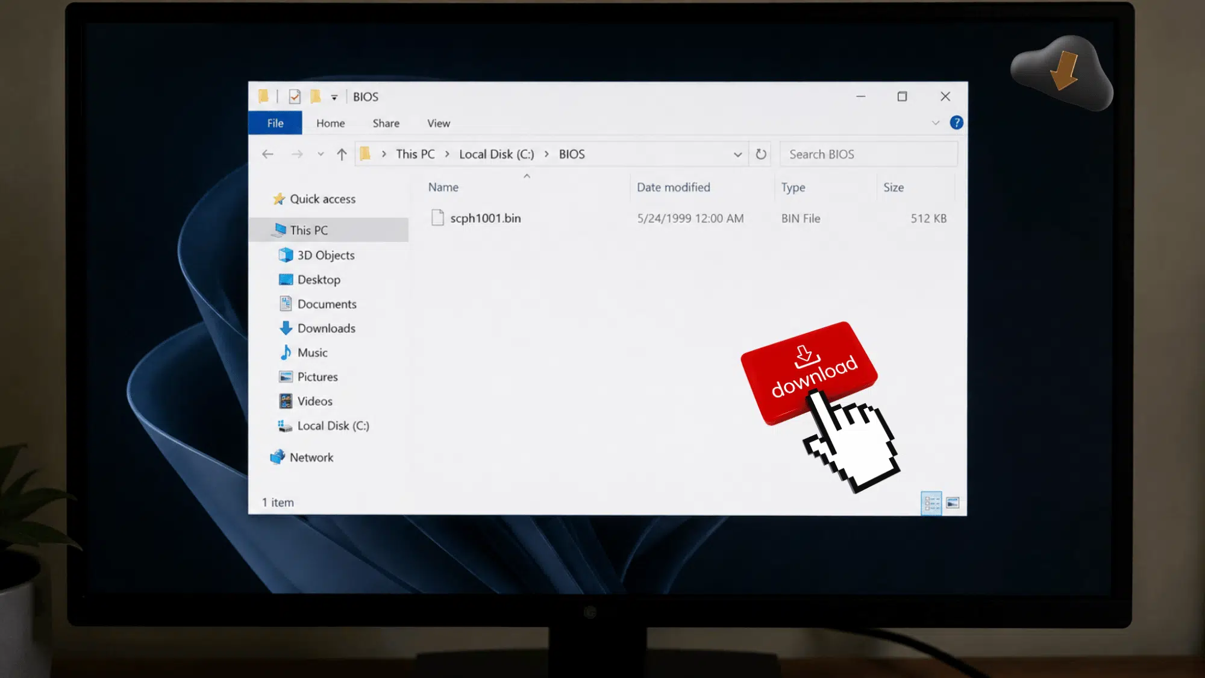Viewport: 1205px width, 678px height.
Task: Open Desktop in the sidebar
Action: point(319,280)
